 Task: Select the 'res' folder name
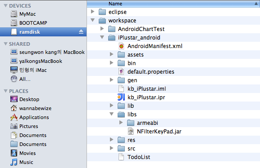click(x=131, y=140)
